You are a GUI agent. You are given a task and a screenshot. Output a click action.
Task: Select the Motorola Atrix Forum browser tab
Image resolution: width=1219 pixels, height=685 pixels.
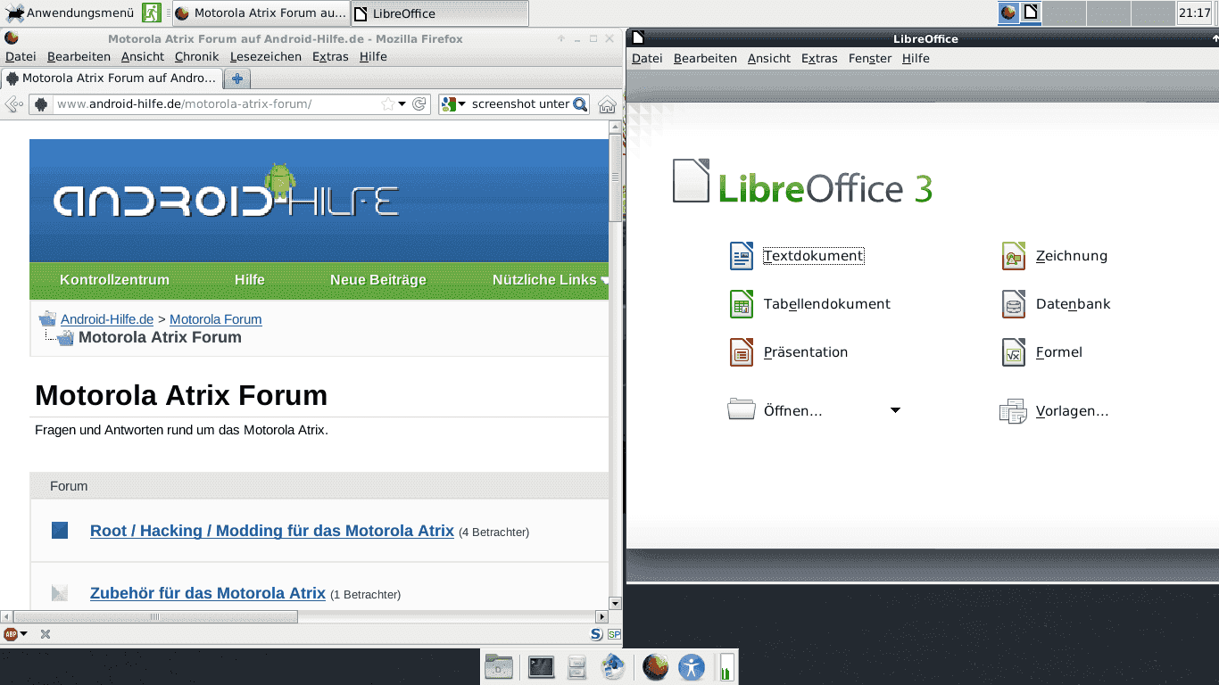point(112,78)
